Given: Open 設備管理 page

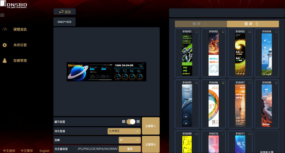Looking at the screenshot, I should pos(20,61).
